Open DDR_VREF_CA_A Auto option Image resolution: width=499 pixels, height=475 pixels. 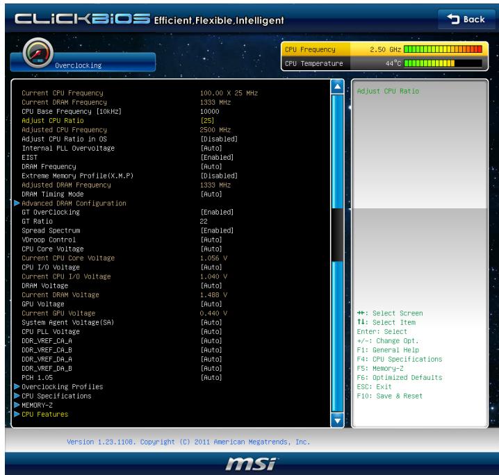tap(211, 341)
